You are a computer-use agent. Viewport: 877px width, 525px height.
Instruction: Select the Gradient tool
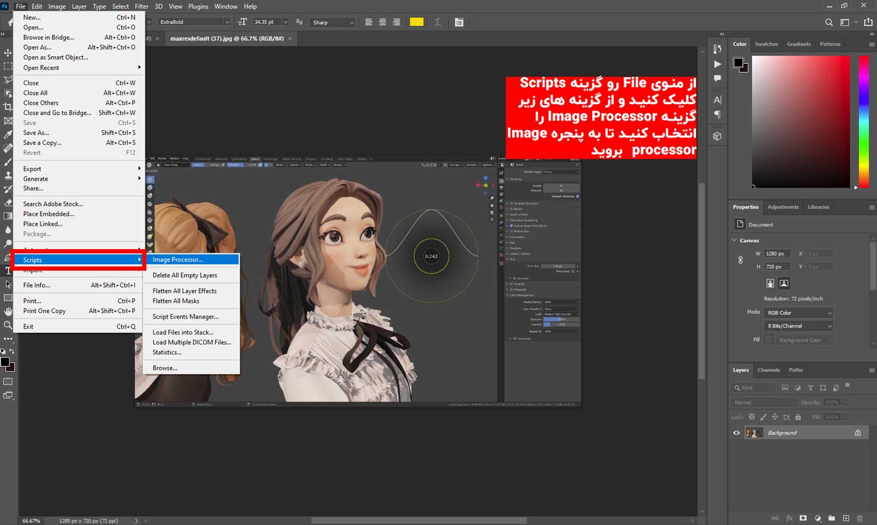click(x=8, y=216)
